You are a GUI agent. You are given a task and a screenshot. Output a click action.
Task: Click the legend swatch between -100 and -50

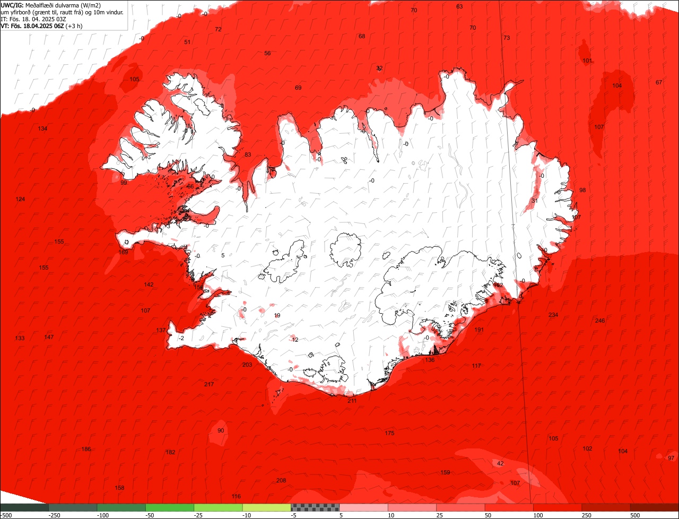[121, 507]
